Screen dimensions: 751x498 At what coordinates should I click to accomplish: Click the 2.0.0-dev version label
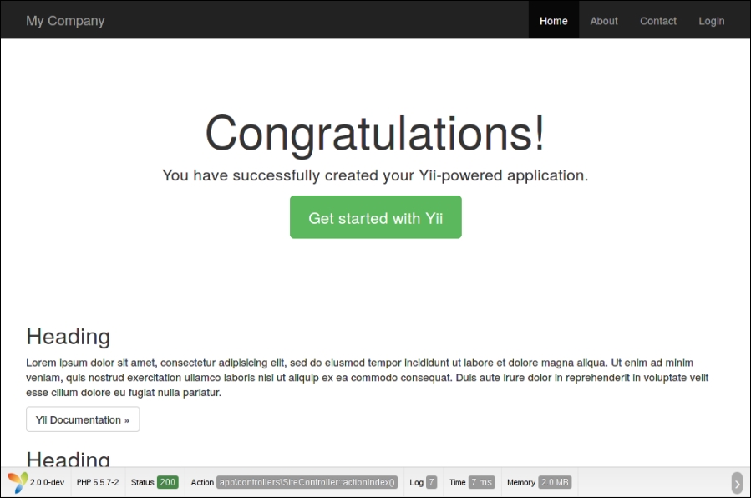pos(47,482)
